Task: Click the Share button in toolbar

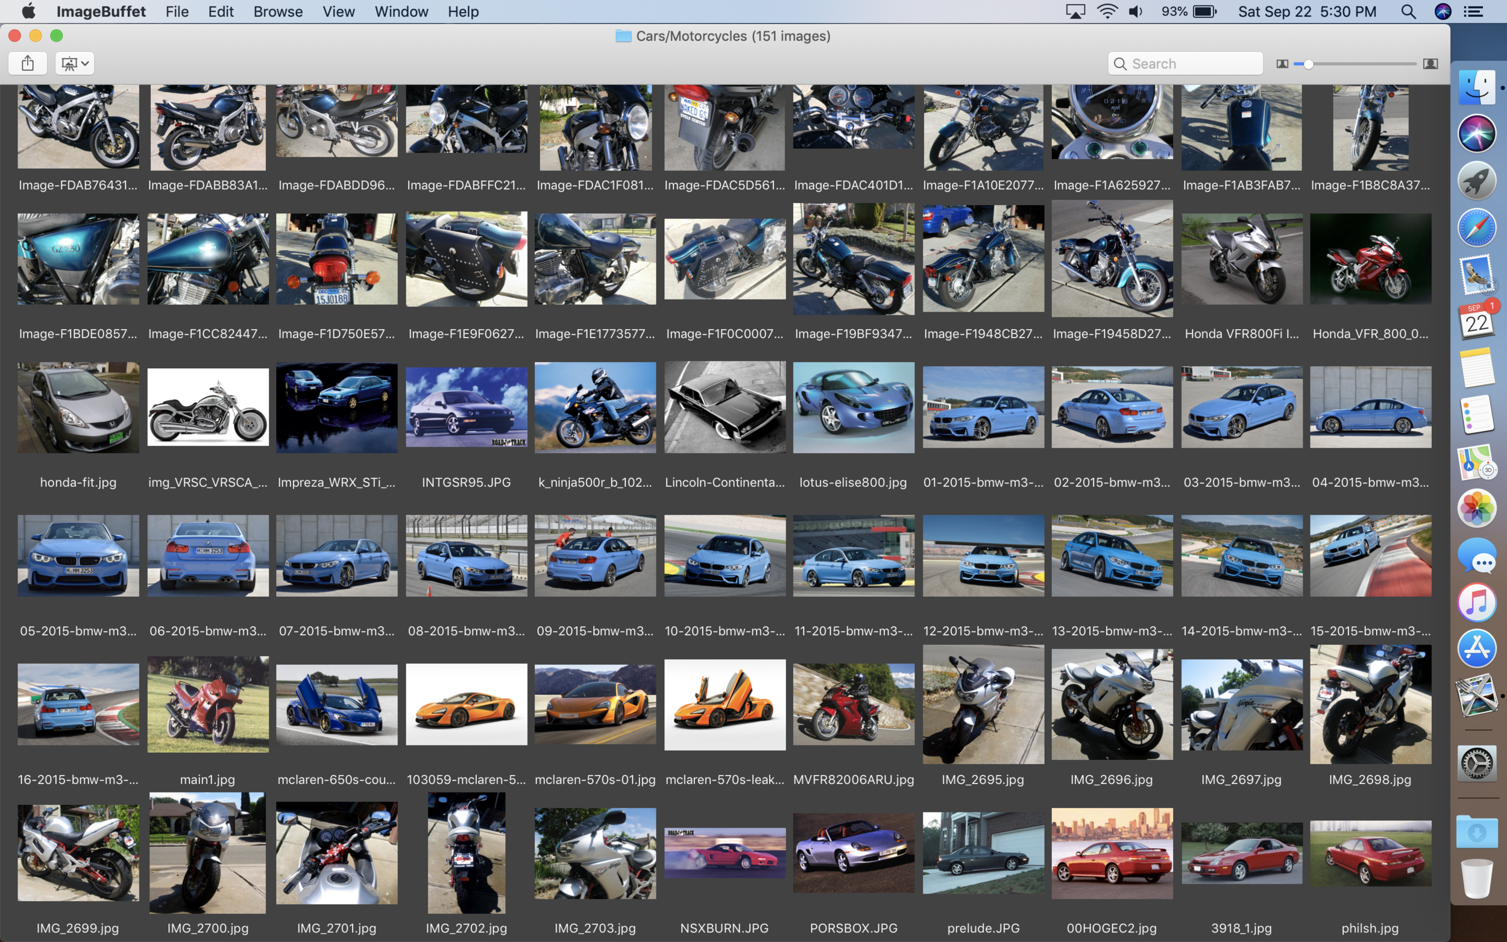Action: (27, 63)
